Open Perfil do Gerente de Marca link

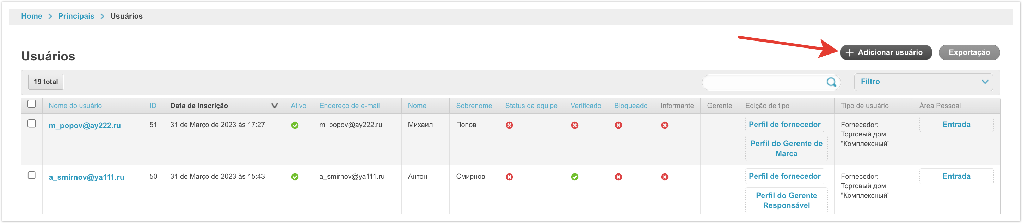pyautogui.click(x=786, y=148)
